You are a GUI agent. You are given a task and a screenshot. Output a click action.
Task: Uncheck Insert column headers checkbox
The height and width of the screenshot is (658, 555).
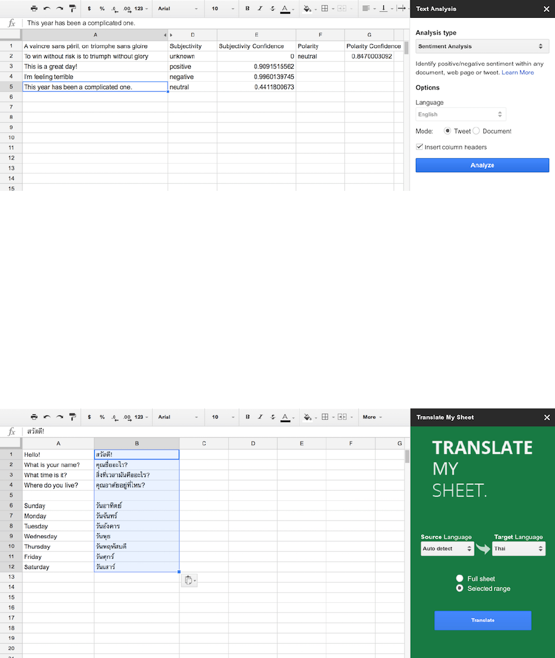419,146
